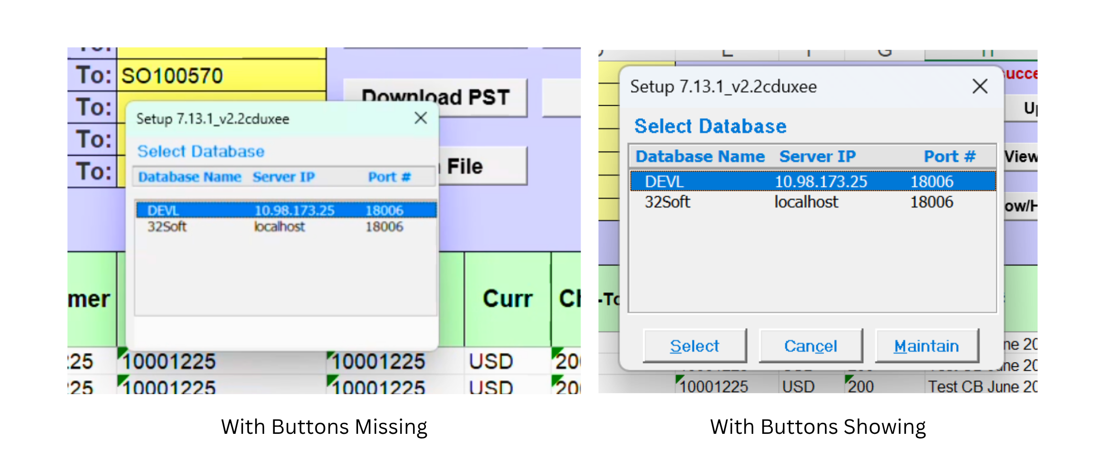Click the Select button in Setup dialog
The height and width of the screenshot is (474, 1105).
tap(694, 345)
